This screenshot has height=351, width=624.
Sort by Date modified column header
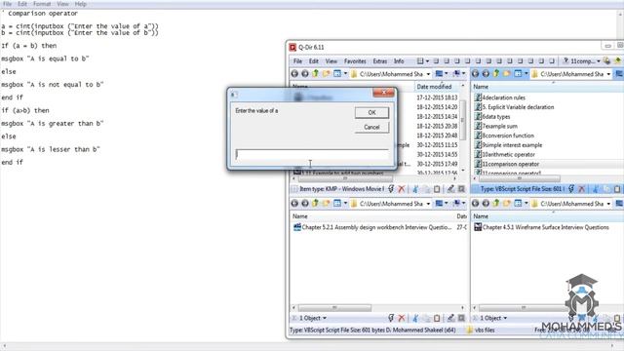click(x=434, y=87)
